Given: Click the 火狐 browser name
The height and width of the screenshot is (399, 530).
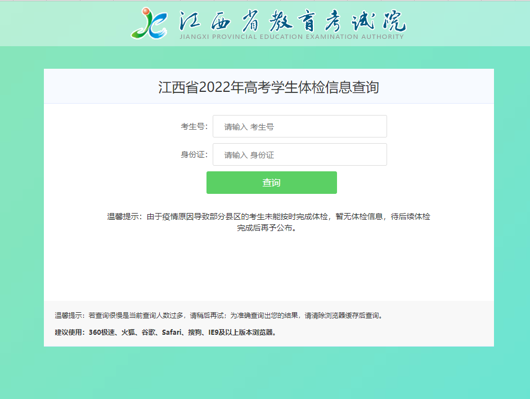Looking at the screenshot, I should pyautogui.click(x=128, y=333).
